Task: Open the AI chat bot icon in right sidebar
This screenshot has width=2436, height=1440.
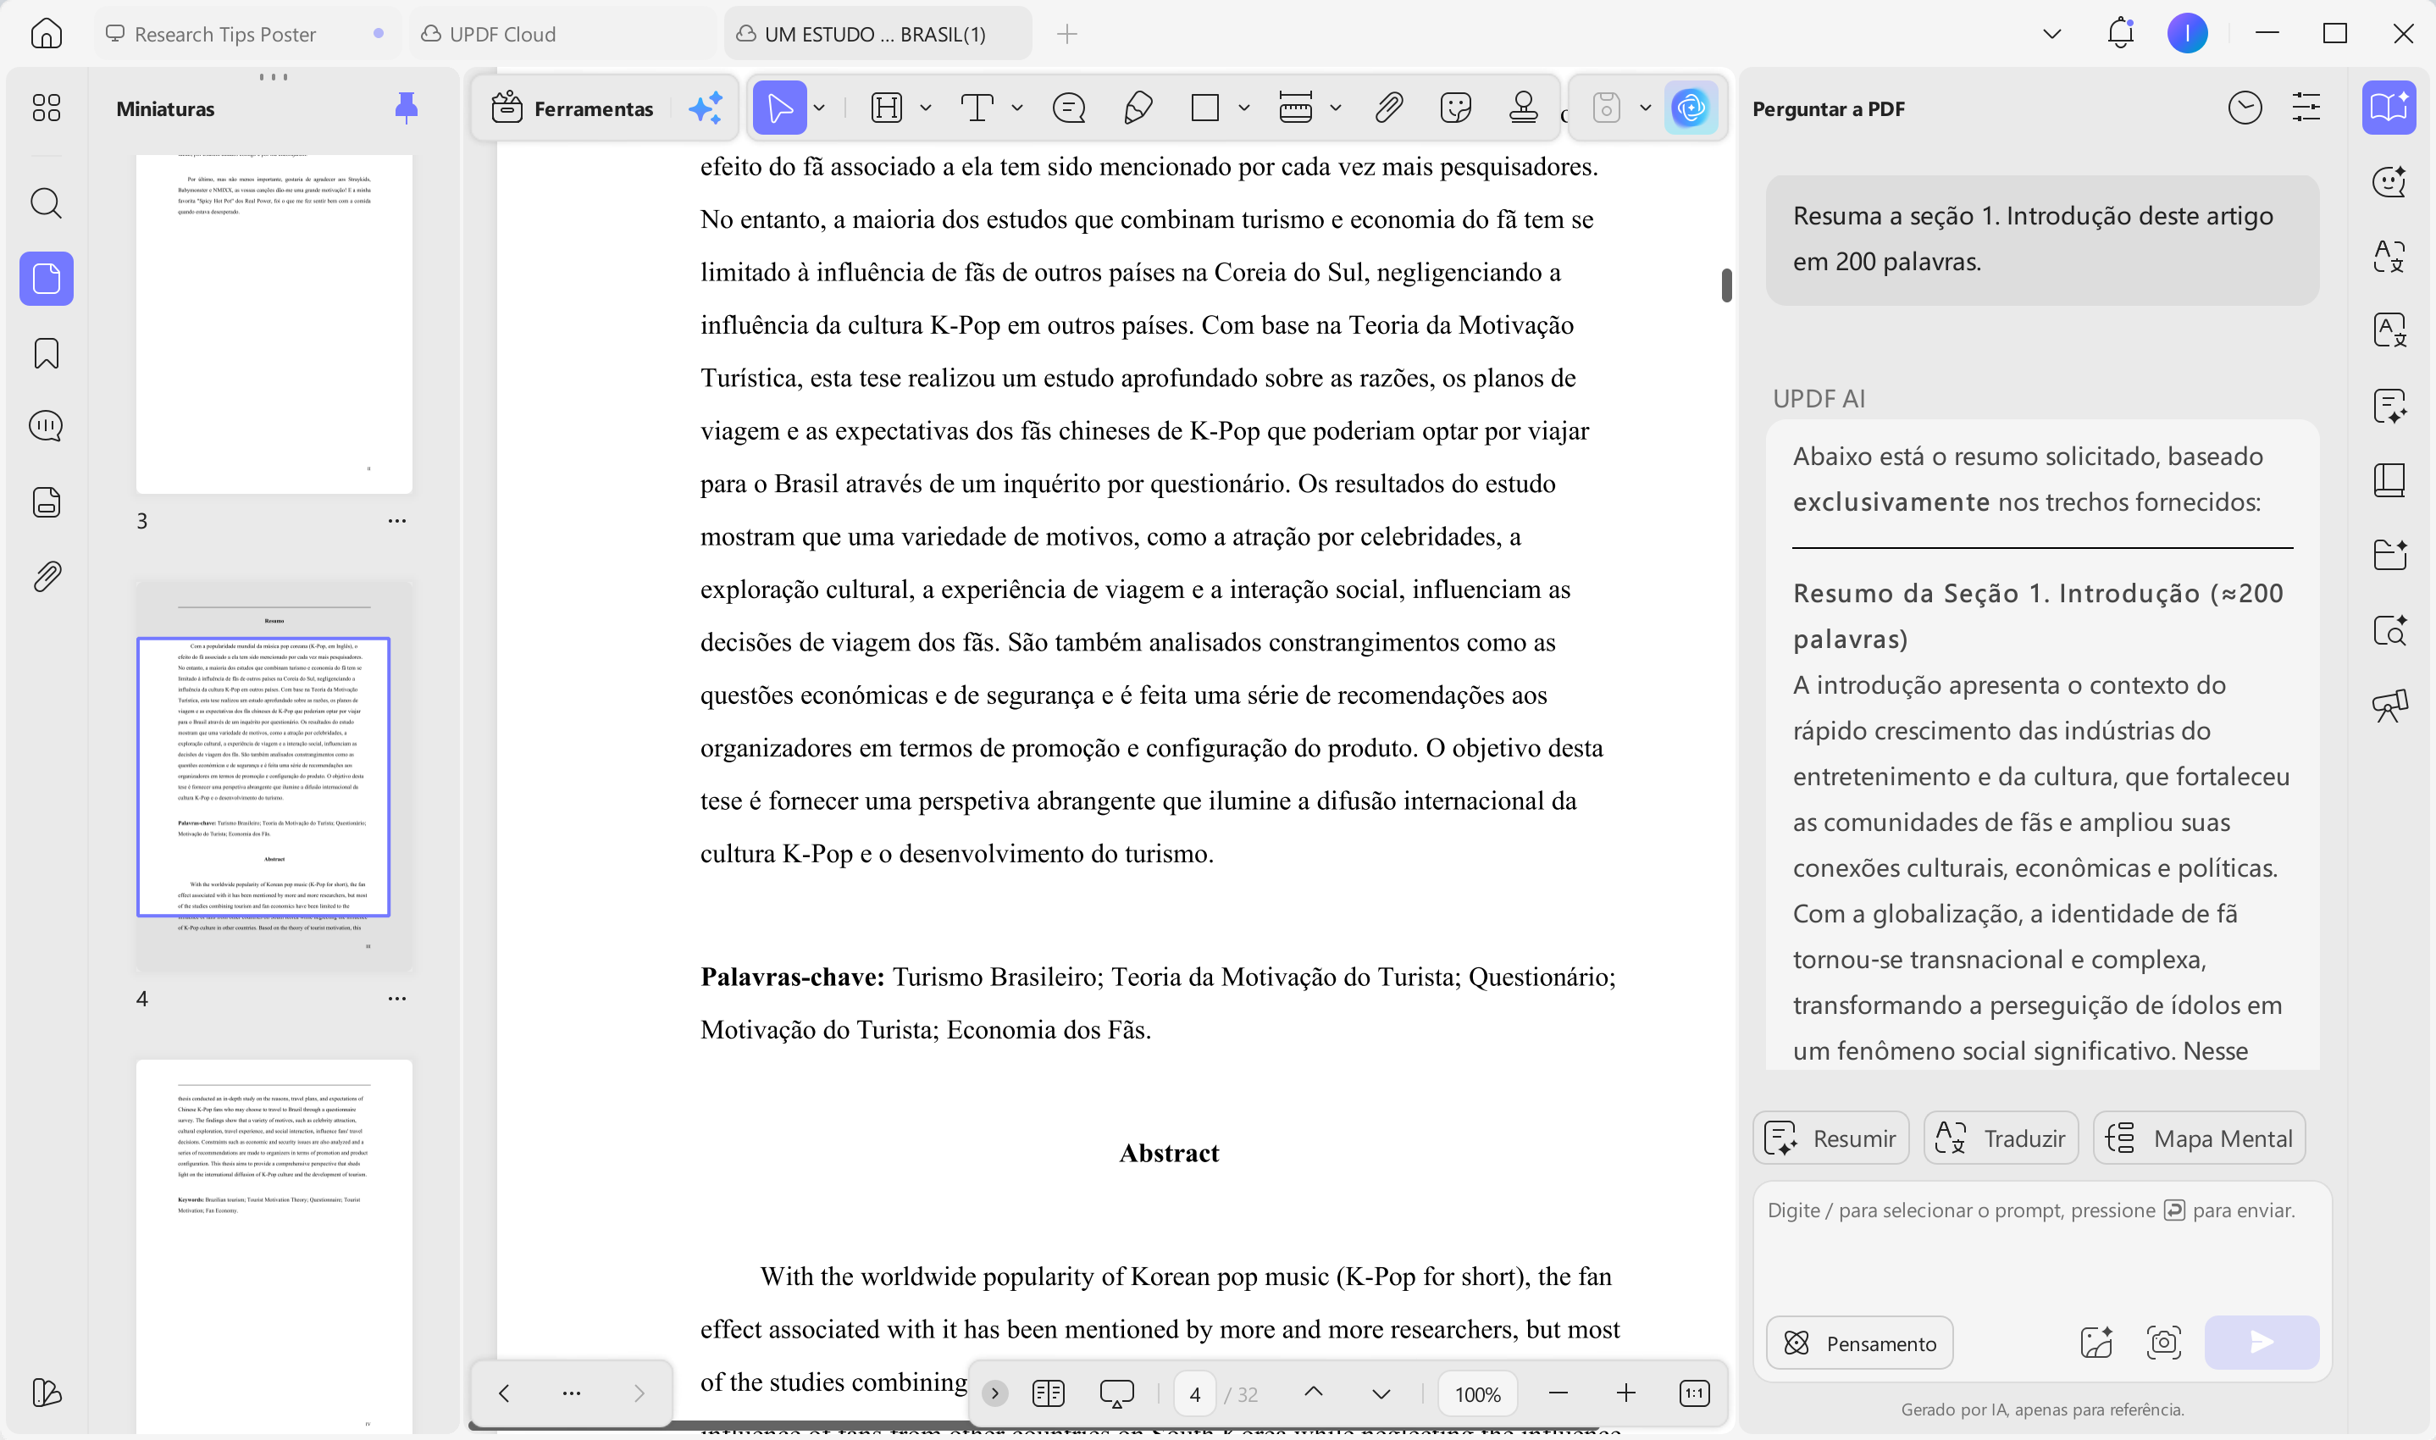Action: (x=2389, y=180)
